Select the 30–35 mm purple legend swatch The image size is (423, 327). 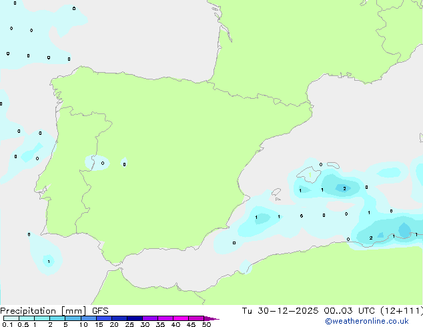[x=150, y=318]
